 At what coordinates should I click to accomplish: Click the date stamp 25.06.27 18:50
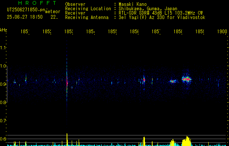[25, 17]
